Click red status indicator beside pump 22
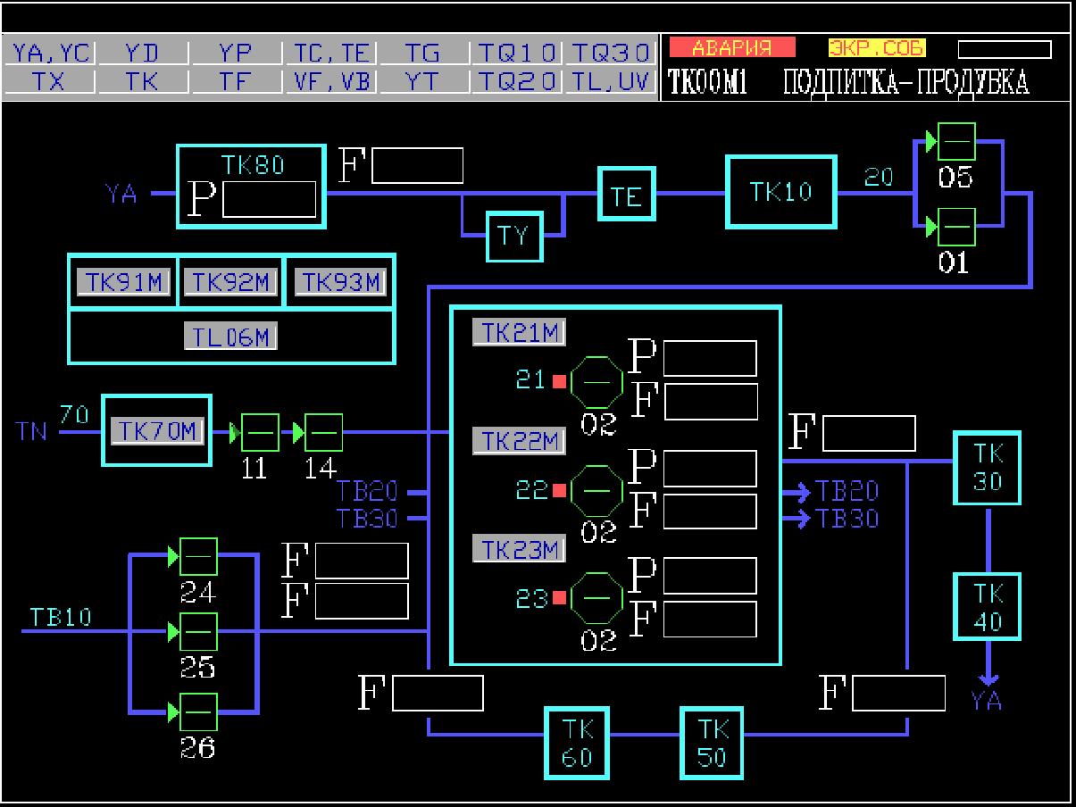This screenshot has width=1076, height=807. pyautogui.click(x=560, y=490)
